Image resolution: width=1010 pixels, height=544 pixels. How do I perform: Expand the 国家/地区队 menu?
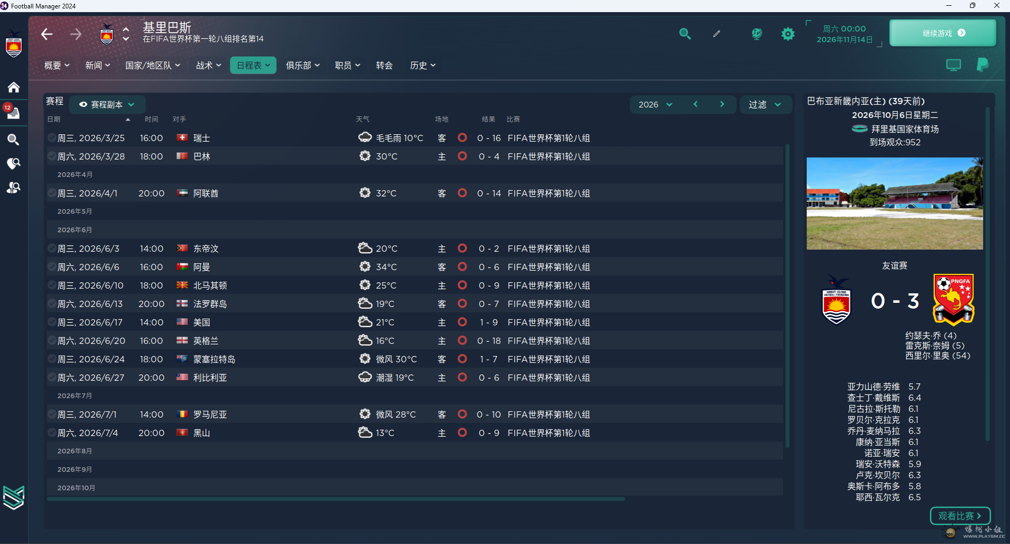point(153,65)
